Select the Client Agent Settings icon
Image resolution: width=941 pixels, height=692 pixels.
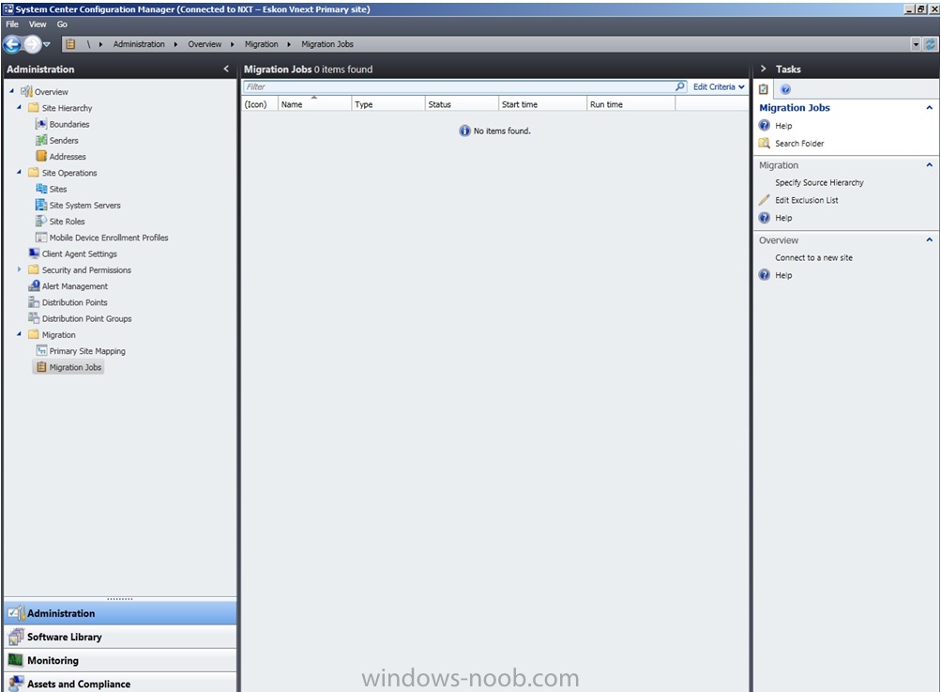(x=34, y=254)
